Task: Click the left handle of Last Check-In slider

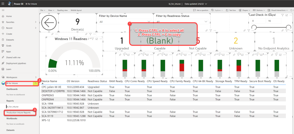Action: (254, 27)
